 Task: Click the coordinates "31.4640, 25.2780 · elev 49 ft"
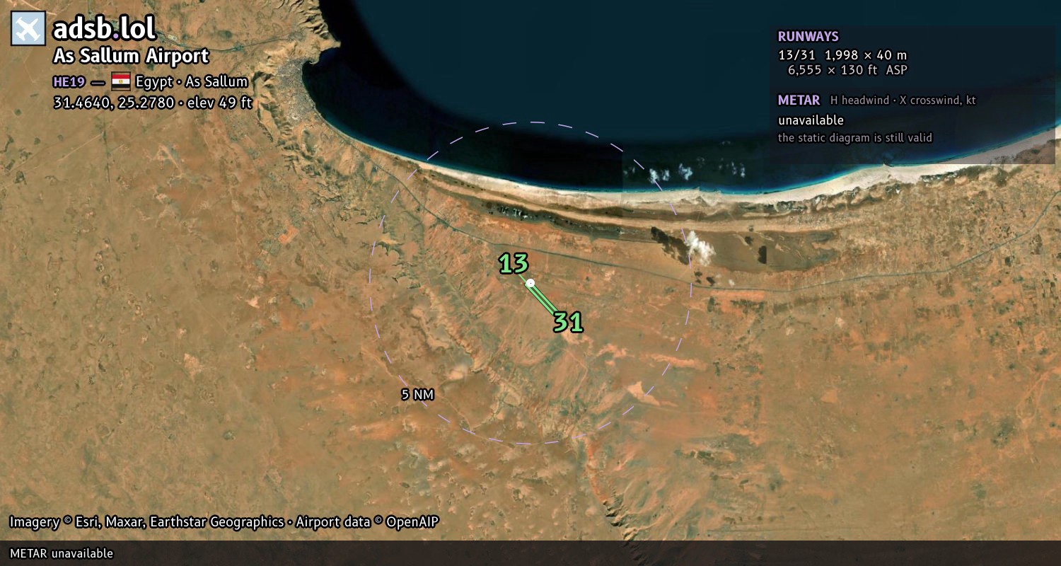[153, 103]
